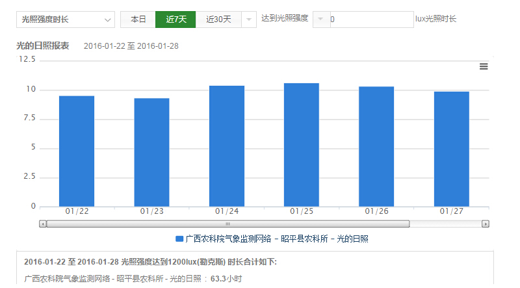Click the 01/23 bar in chart

pos(151,152)
